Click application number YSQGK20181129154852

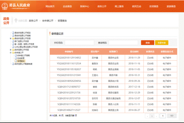pyautogui.click(x=69, y=58)
